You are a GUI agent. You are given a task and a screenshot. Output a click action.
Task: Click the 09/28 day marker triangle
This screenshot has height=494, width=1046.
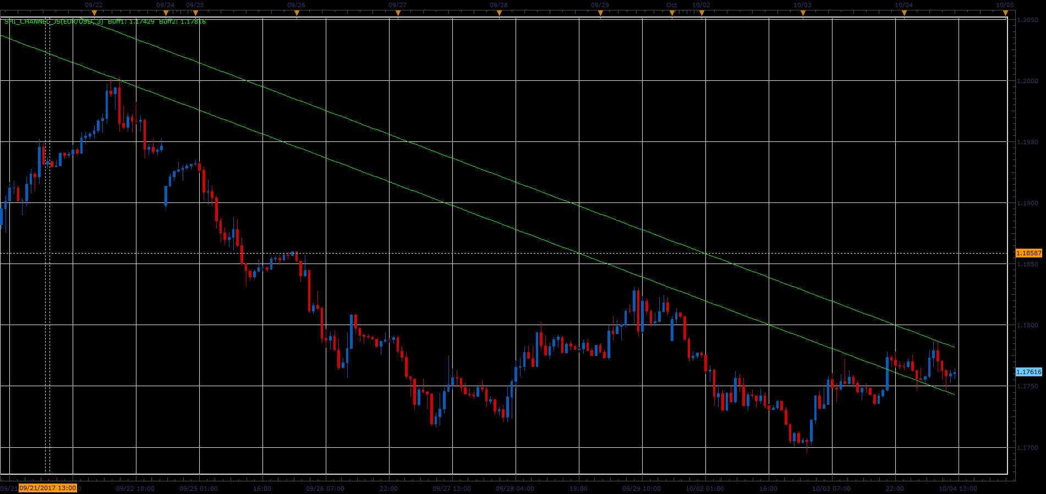[x=499, y=13]
